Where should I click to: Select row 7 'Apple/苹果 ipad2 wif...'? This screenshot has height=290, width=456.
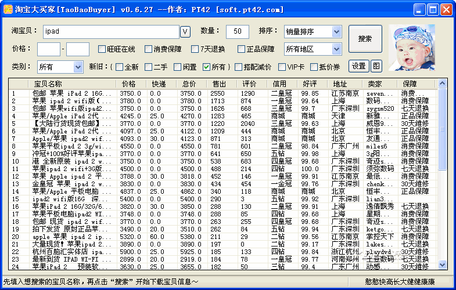coord(222,139)
